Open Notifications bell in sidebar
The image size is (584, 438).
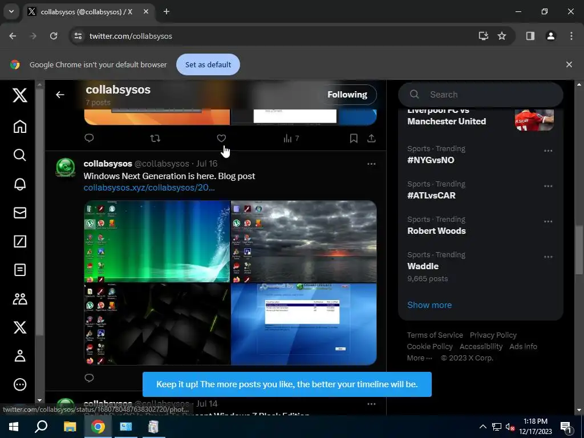(x=20, y=184)
